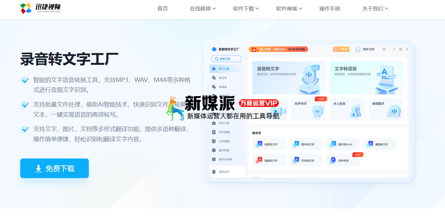Click the 登录/注册 link

[x=369, y=49]
